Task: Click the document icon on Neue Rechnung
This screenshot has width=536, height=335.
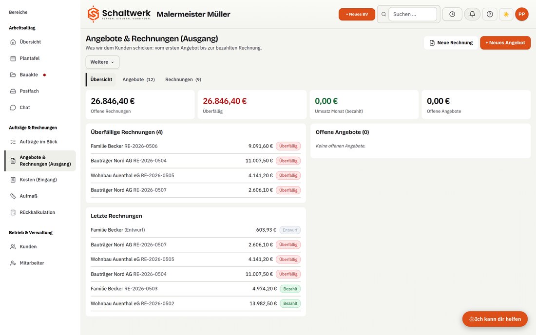Action: (x=432, y=43)
